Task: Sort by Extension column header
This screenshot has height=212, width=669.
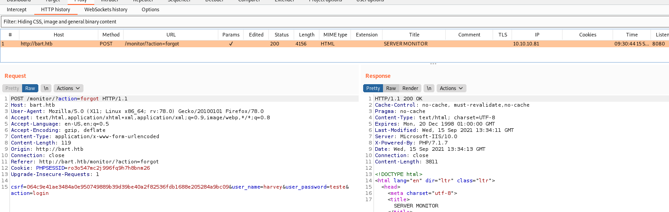Action: 367,35
